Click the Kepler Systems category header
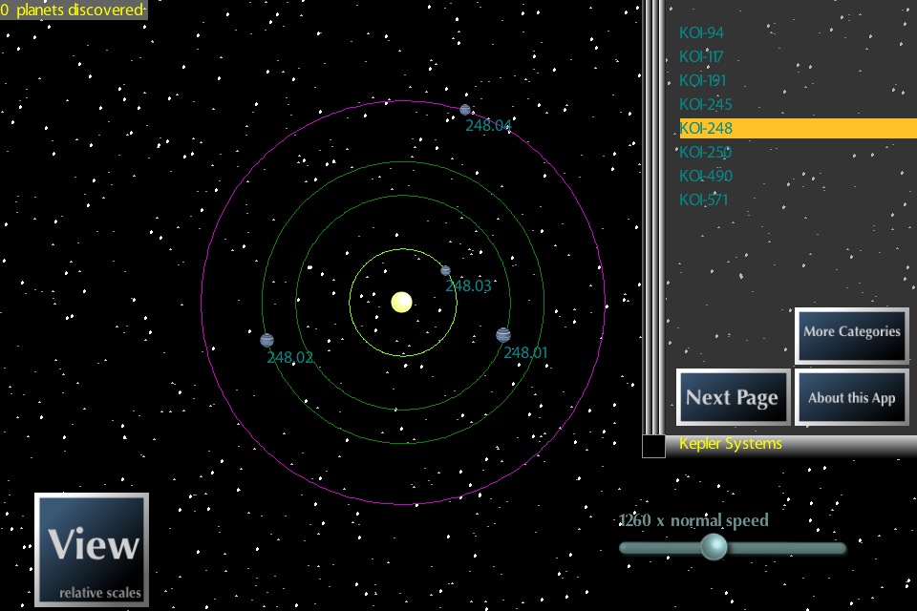 (x=731, y=444)
